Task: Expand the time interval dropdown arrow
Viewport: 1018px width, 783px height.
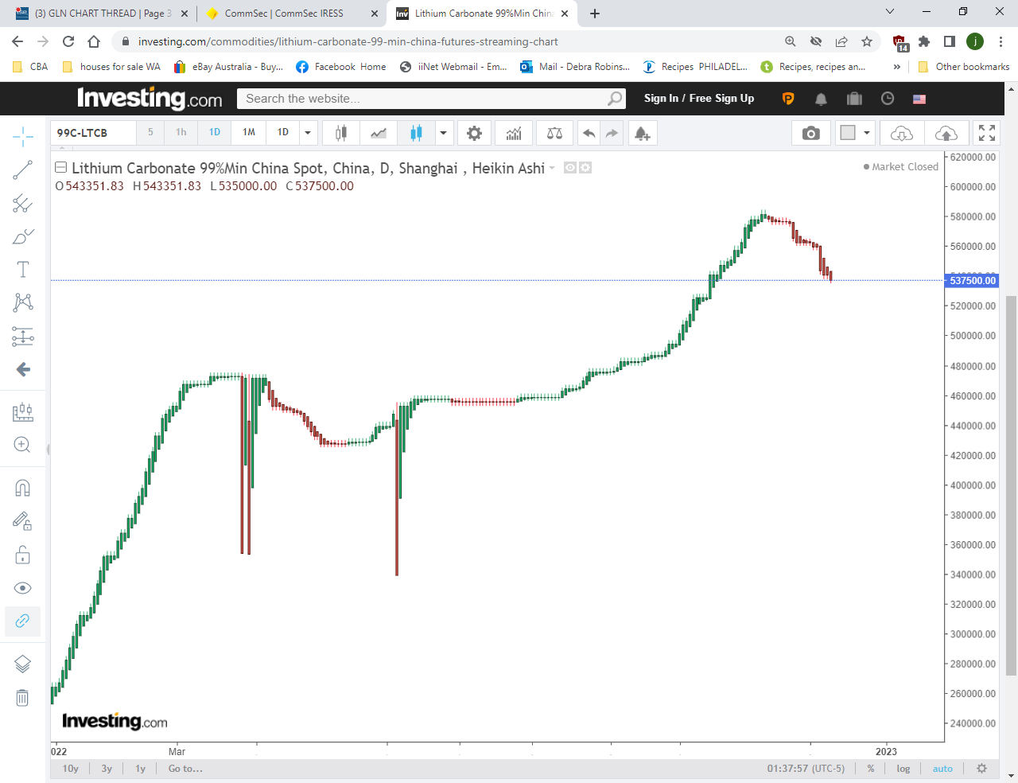Action: click(308, 133)
